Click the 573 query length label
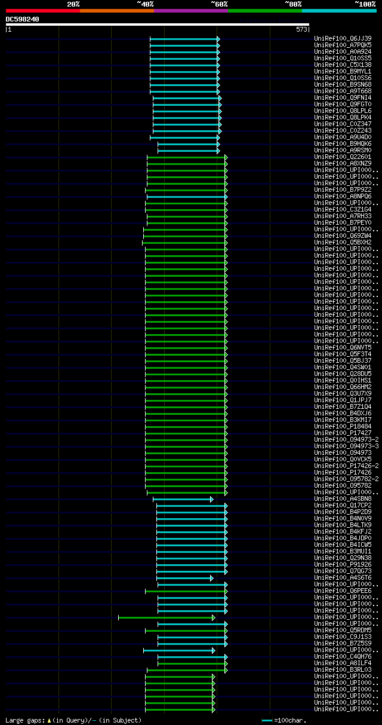Image resolution: width=382 pixels, height=725 pixels. pos(301,29)
